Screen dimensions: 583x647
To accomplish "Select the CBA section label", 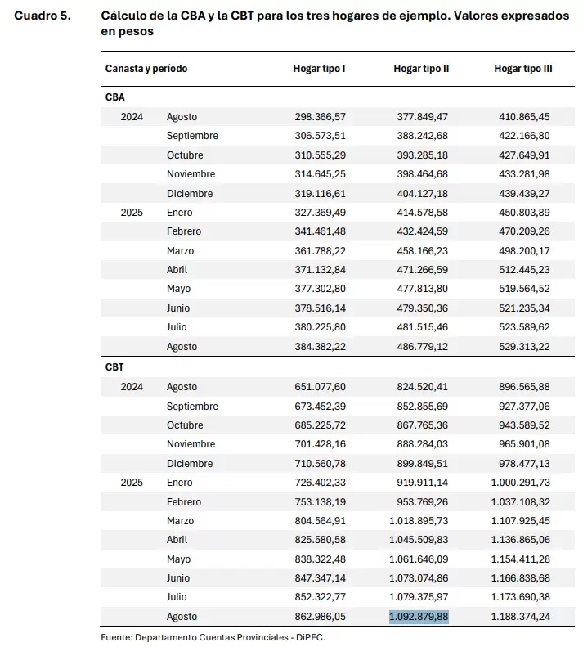I will 114,97.
